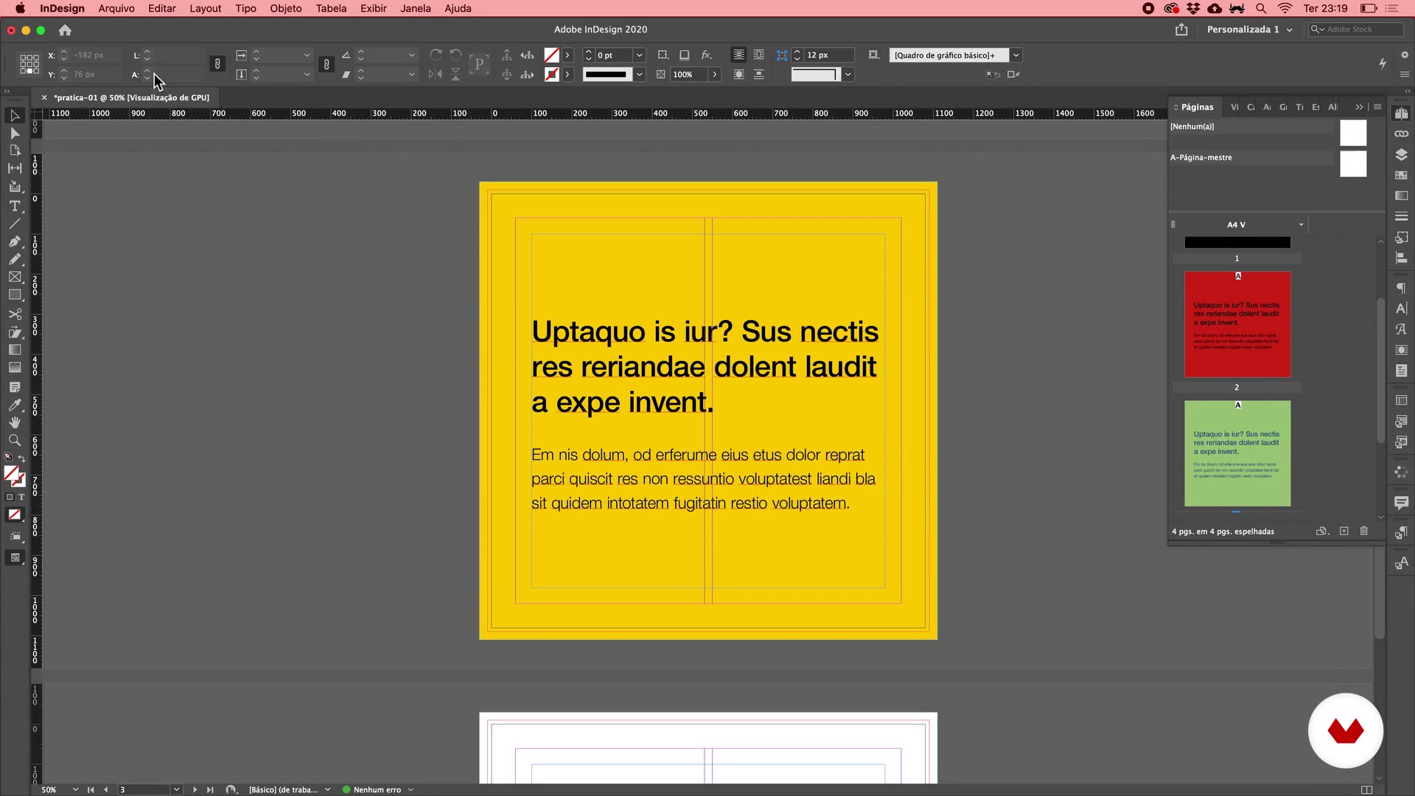
Task: Open corner shape dropdown
Action: coord(848,74)
